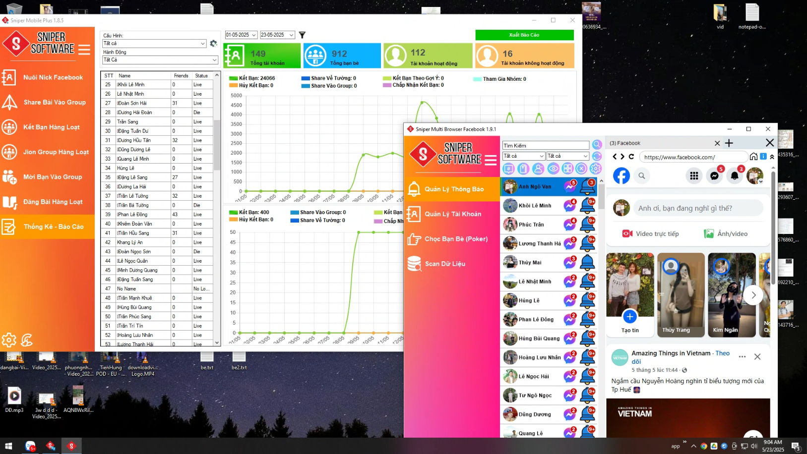The width and height of the screenshot is (807, 454).
Task: Toggle Hủy Kết Bạn legend in top chart
Action: [233, 85]
